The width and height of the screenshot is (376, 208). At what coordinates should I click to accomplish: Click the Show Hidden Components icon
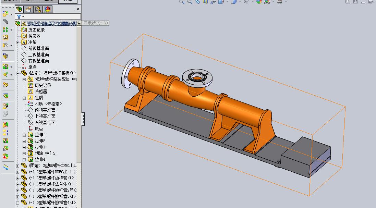(5, 56)
